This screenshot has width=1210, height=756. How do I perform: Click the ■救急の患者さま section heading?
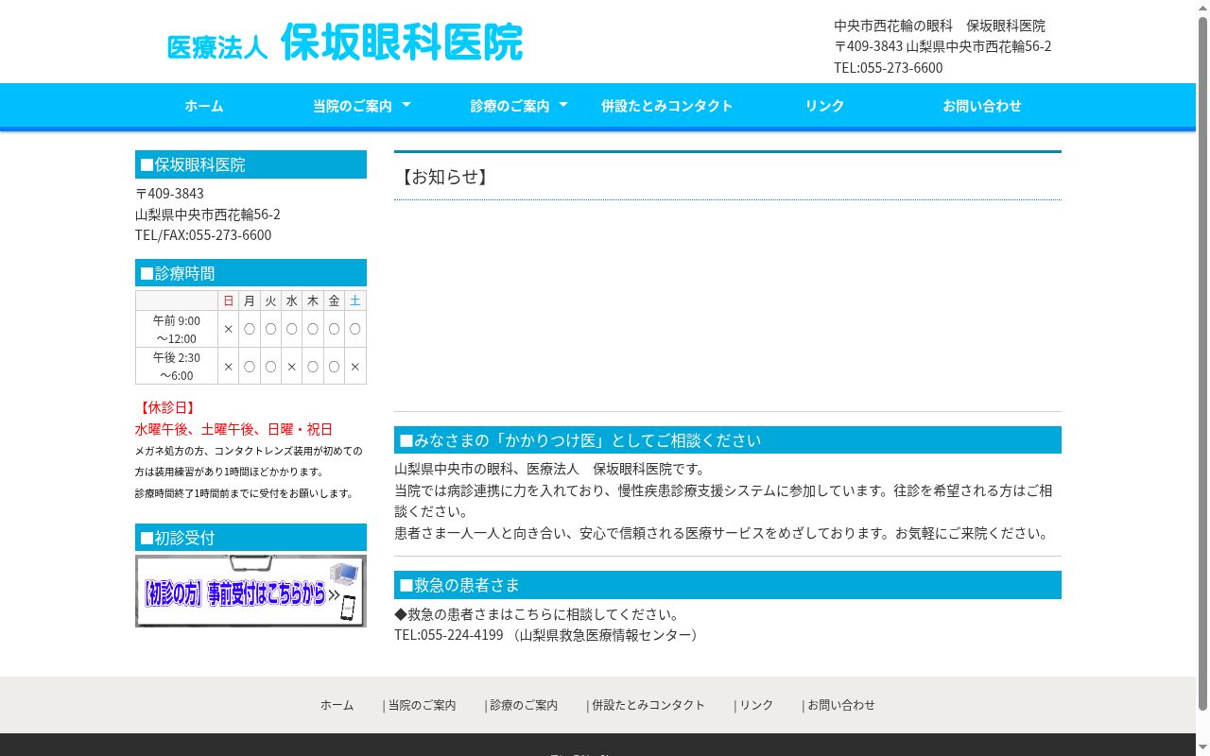pyautogui.click(x=728, y=585)
